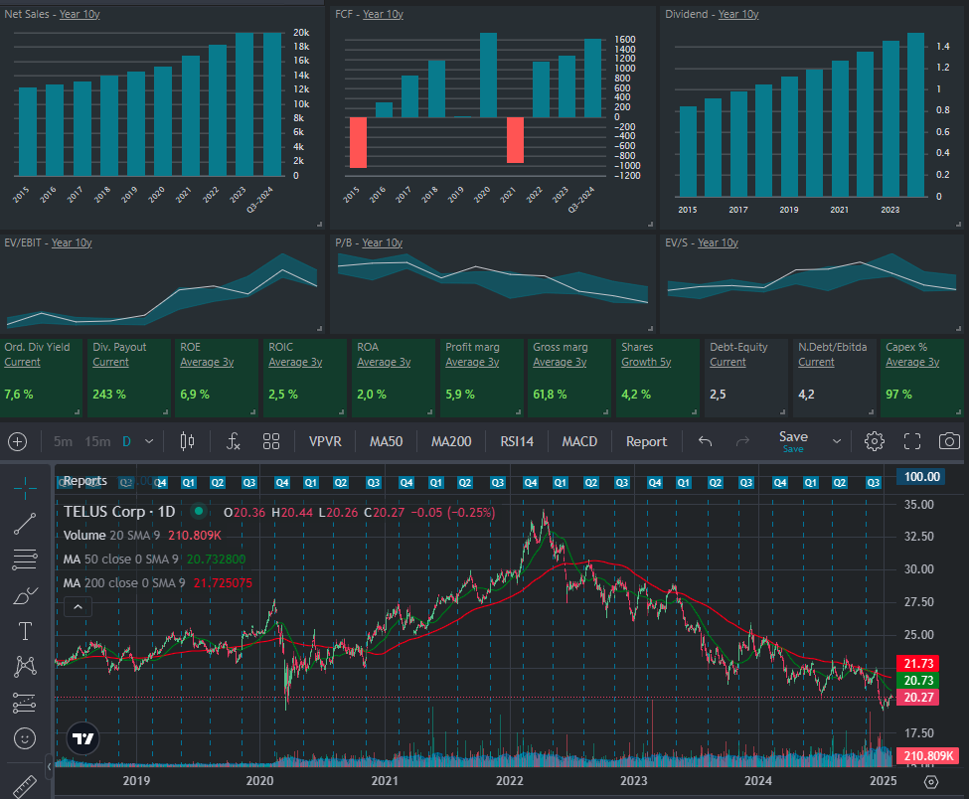Open the chart patterns tool
The width and height of the screenshot is (969, 799).
(x=25, y=667)
